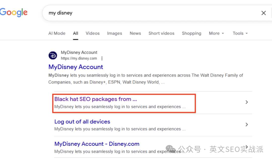
Task: Switch to Images tab
Action: (115, 33)
